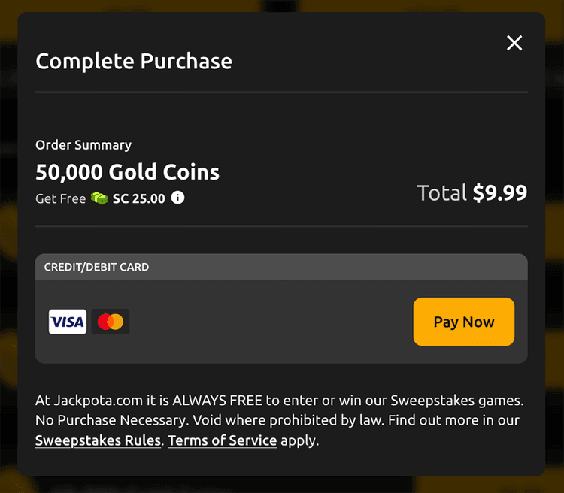Open the Sweepstakes Rules link
Screen dimensions: 564x493
coord(98,440)
